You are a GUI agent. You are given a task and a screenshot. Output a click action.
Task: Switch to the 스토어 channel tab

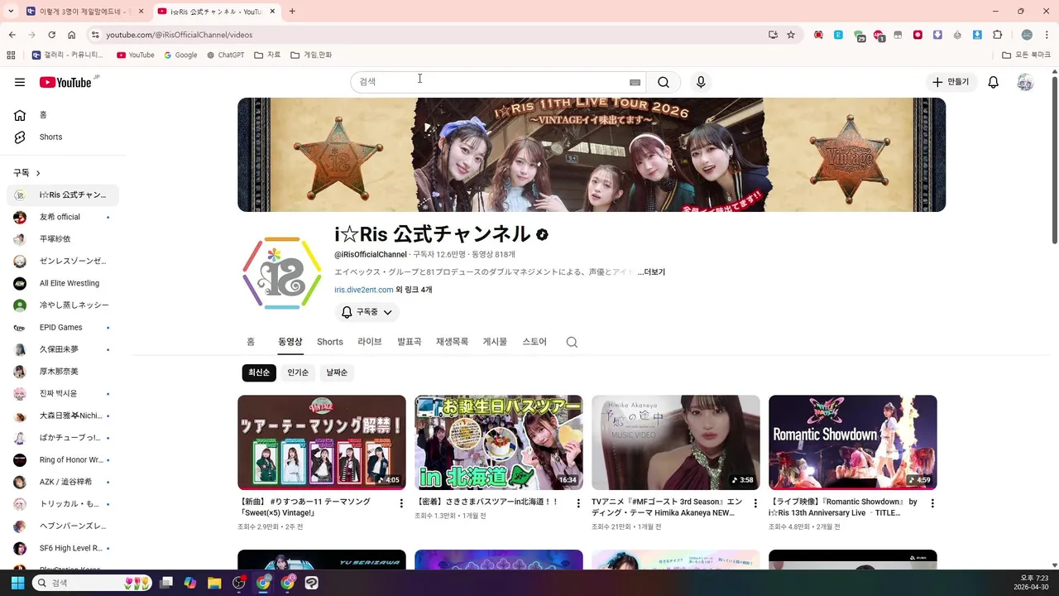click(x=534, y=342)
